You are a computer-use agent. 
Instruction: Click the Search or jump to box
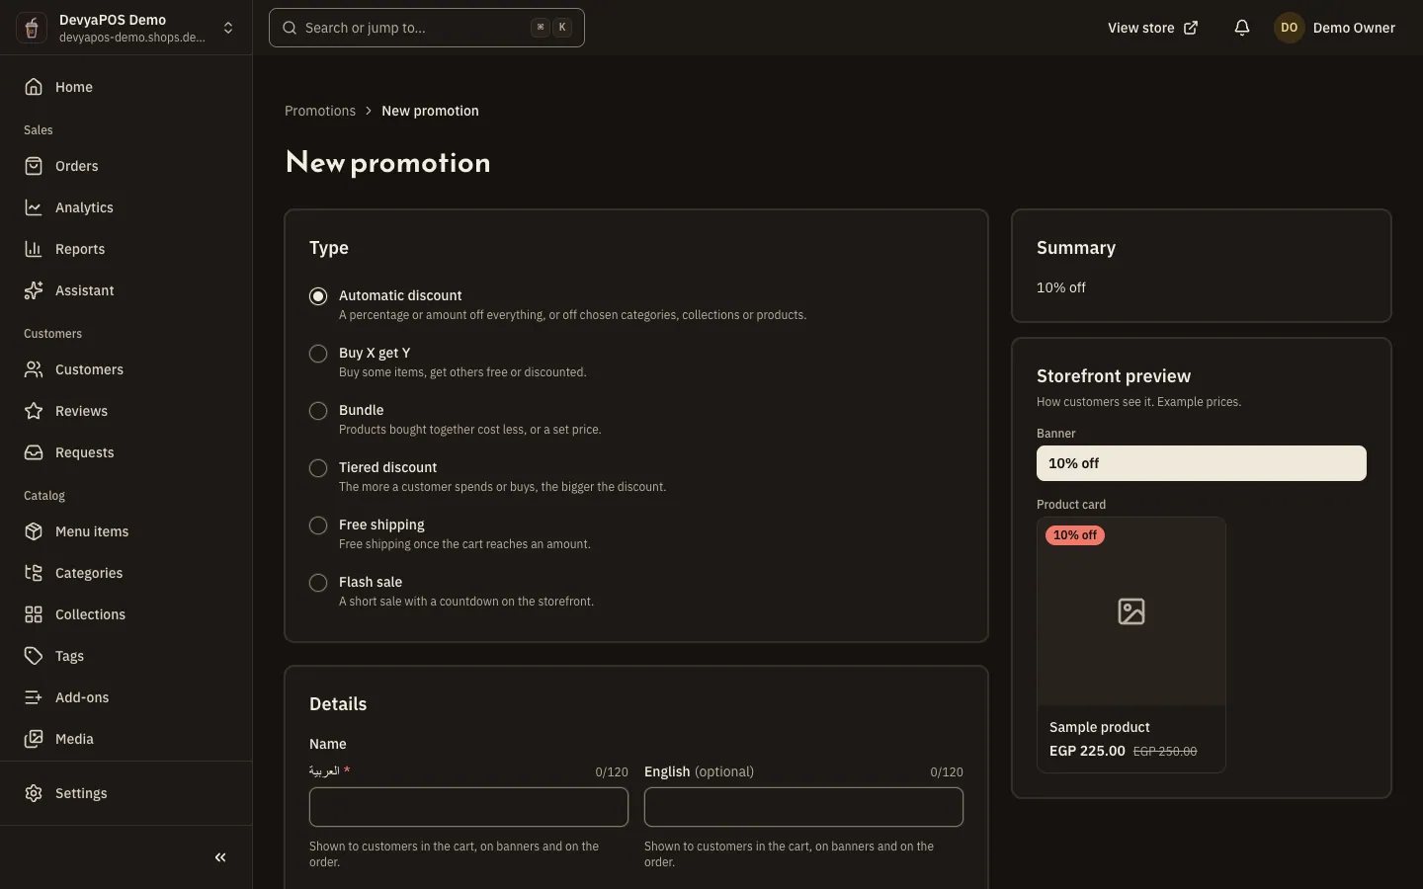click(427, 28)
